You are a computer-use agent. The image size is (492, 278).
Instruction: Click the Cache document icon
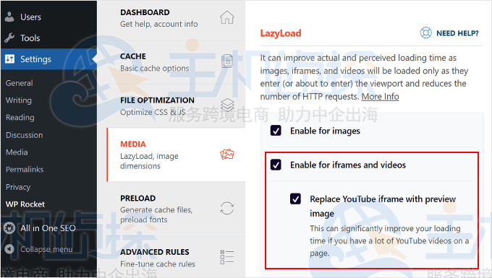point(227,61)
